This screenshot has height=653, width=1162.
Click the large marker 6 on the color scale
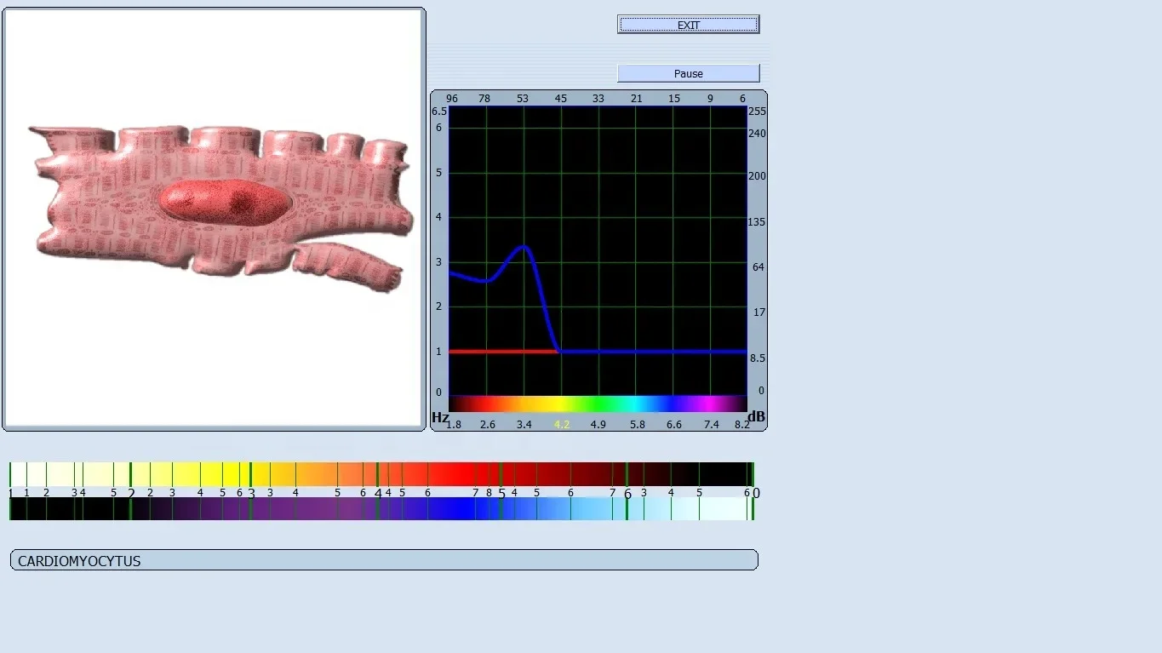point(627,493)
